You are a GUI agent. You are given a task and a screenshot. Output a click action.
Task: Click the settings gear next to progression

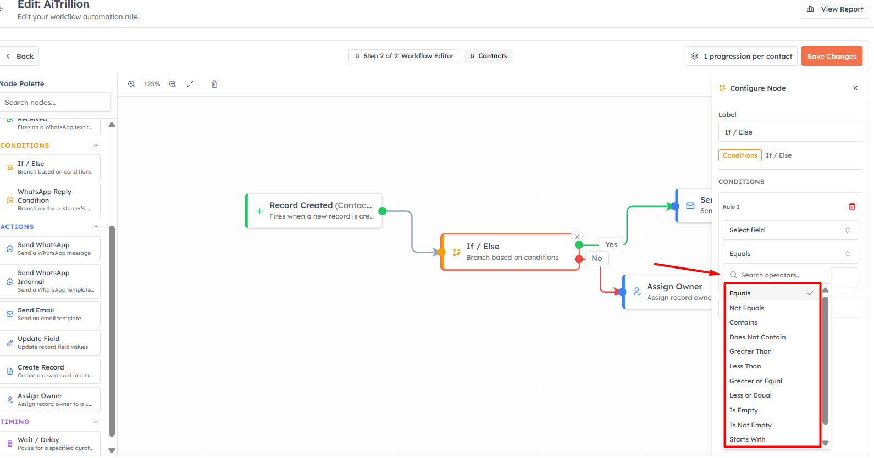coord(694,56)
